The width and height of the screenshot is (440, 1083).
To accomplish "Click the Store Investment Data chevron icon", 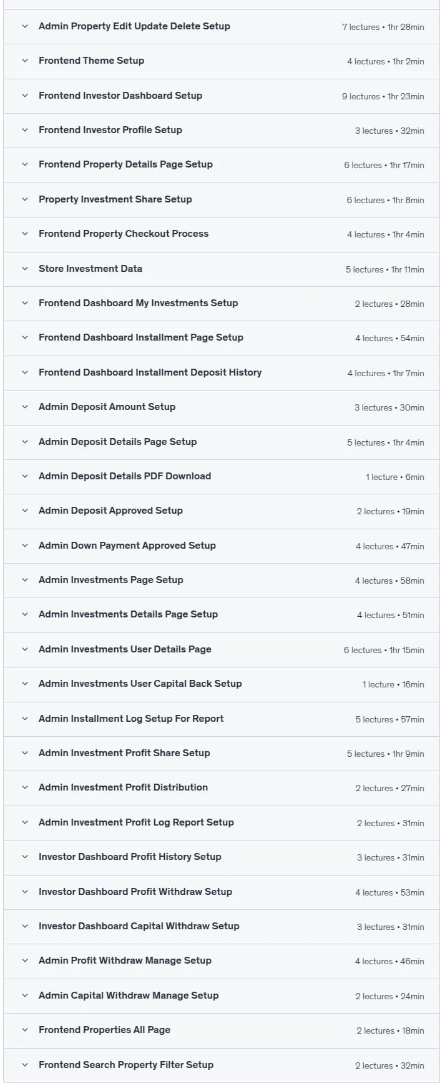I will [25, 269].
